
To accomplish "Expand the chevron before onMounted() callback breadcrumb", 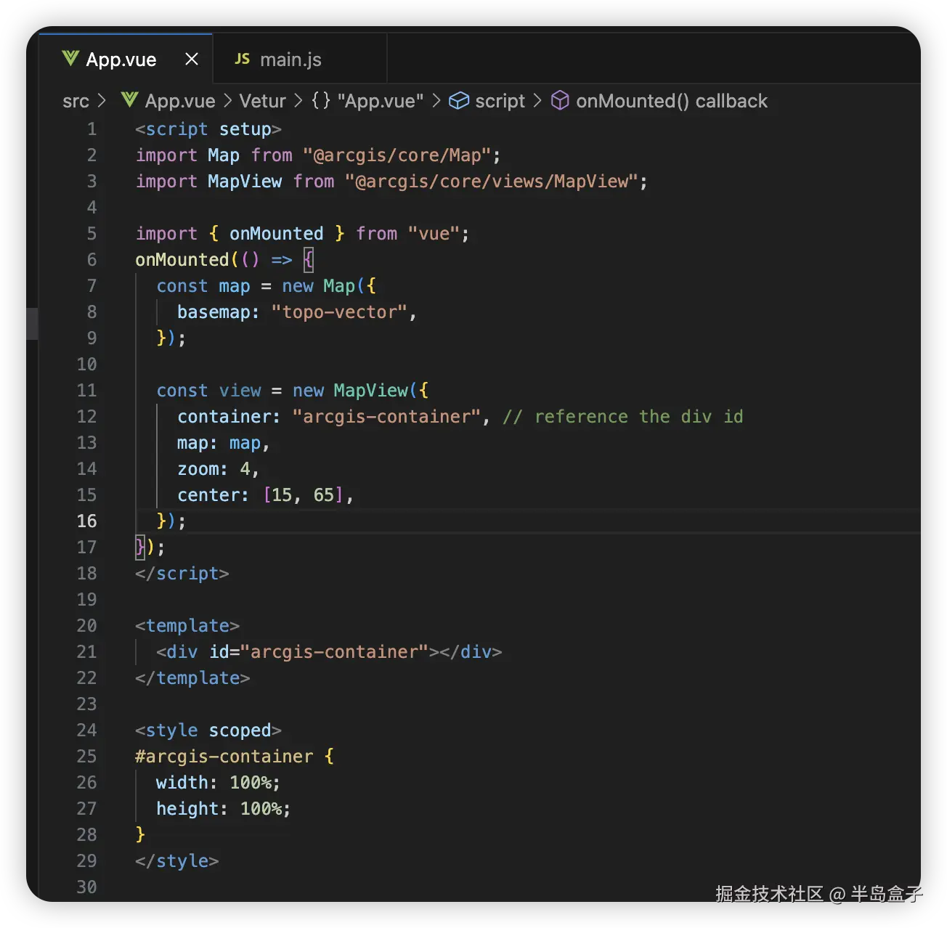I will pos(537,100).
